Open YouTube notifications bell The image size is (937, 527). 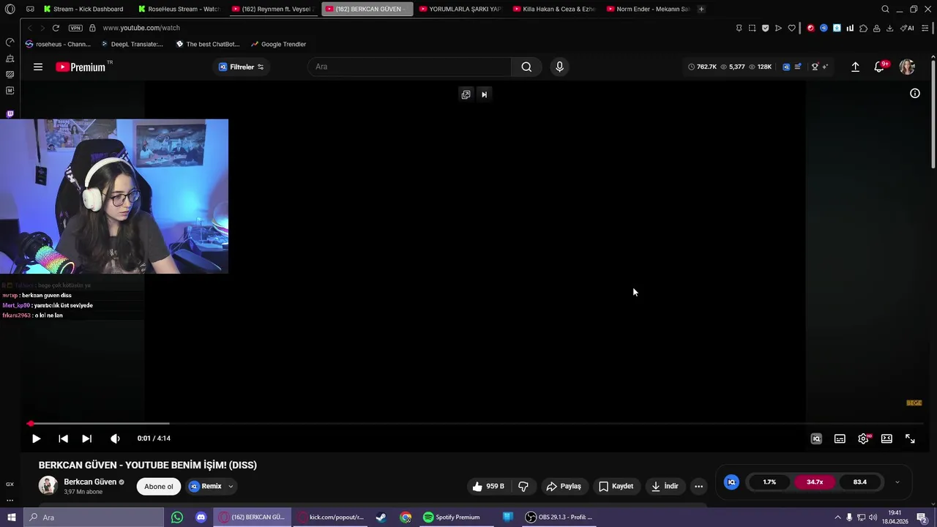coord(879,67)
